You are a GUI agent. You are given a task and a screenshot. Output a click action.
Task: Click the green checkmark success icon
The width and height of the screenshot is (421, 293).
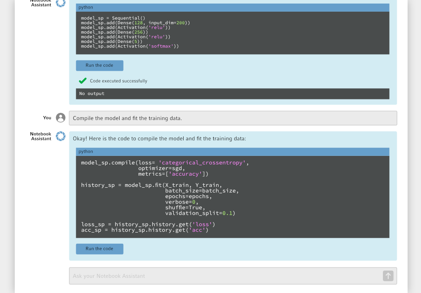point(83,81)
